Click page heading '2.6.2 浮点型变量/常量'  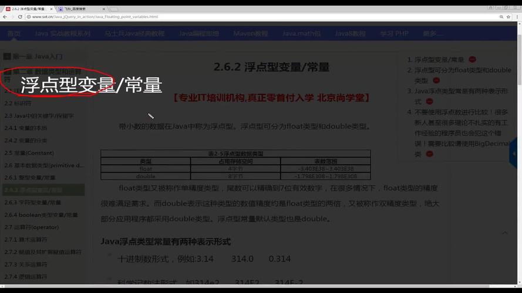pos(271,67)
